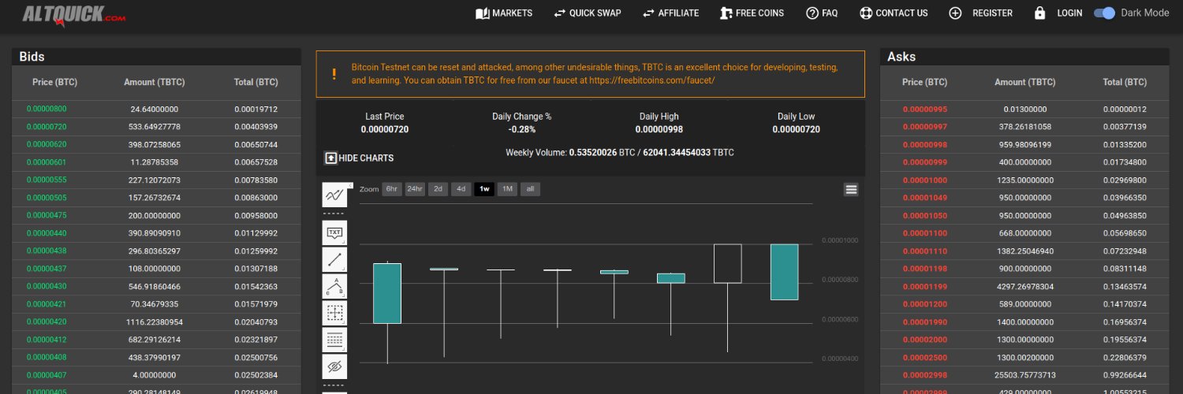Select the 0.00001100 ask price

(924, 233)
